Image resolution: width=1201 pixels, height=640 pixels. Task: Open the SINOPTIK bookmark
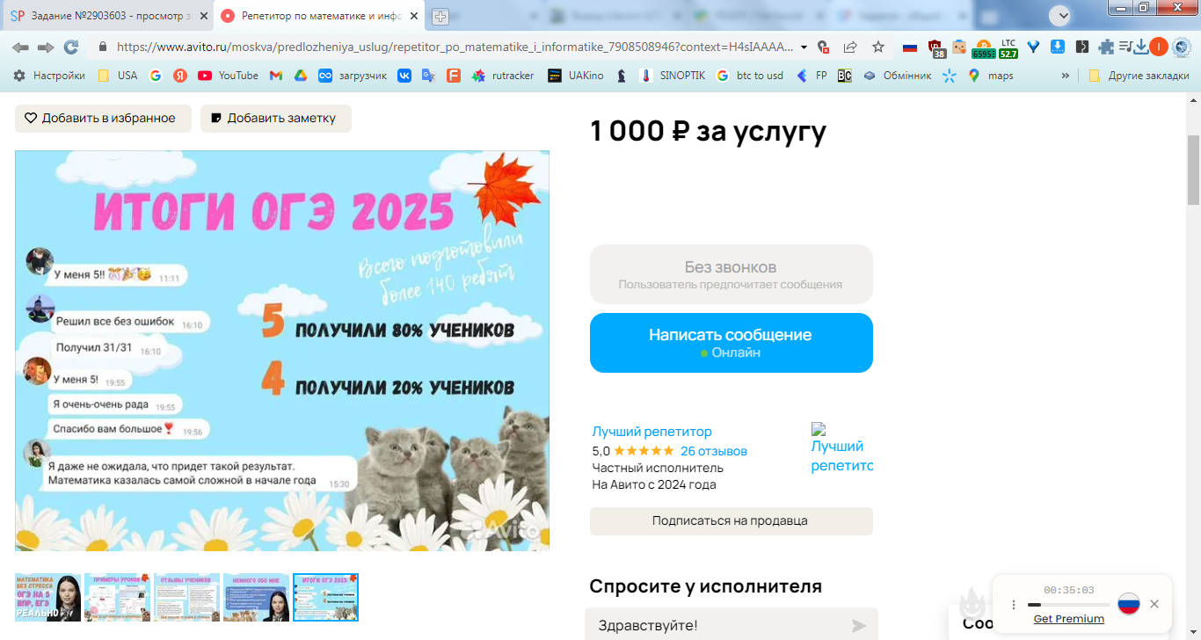[673, 76]
